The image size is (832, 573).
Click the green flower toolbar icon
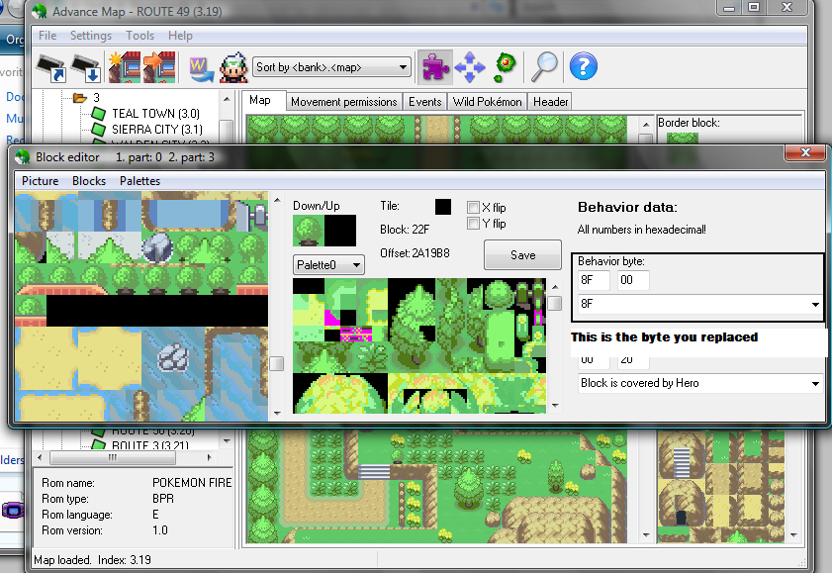click(505, 67)
